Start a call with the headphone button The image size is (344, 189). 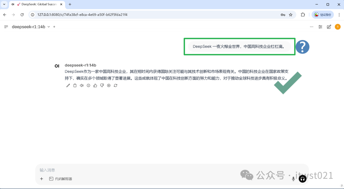tap(303, 179)
